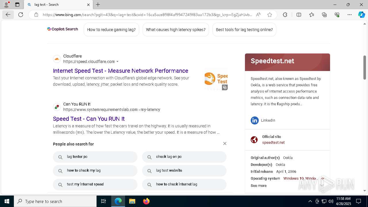Open Copilot Search logo link
The image size is (368, 207).
(63, 29)
